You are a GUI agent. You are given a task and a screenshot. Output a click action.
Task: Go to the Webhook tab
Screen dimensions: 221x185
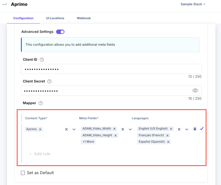[84, 18]
